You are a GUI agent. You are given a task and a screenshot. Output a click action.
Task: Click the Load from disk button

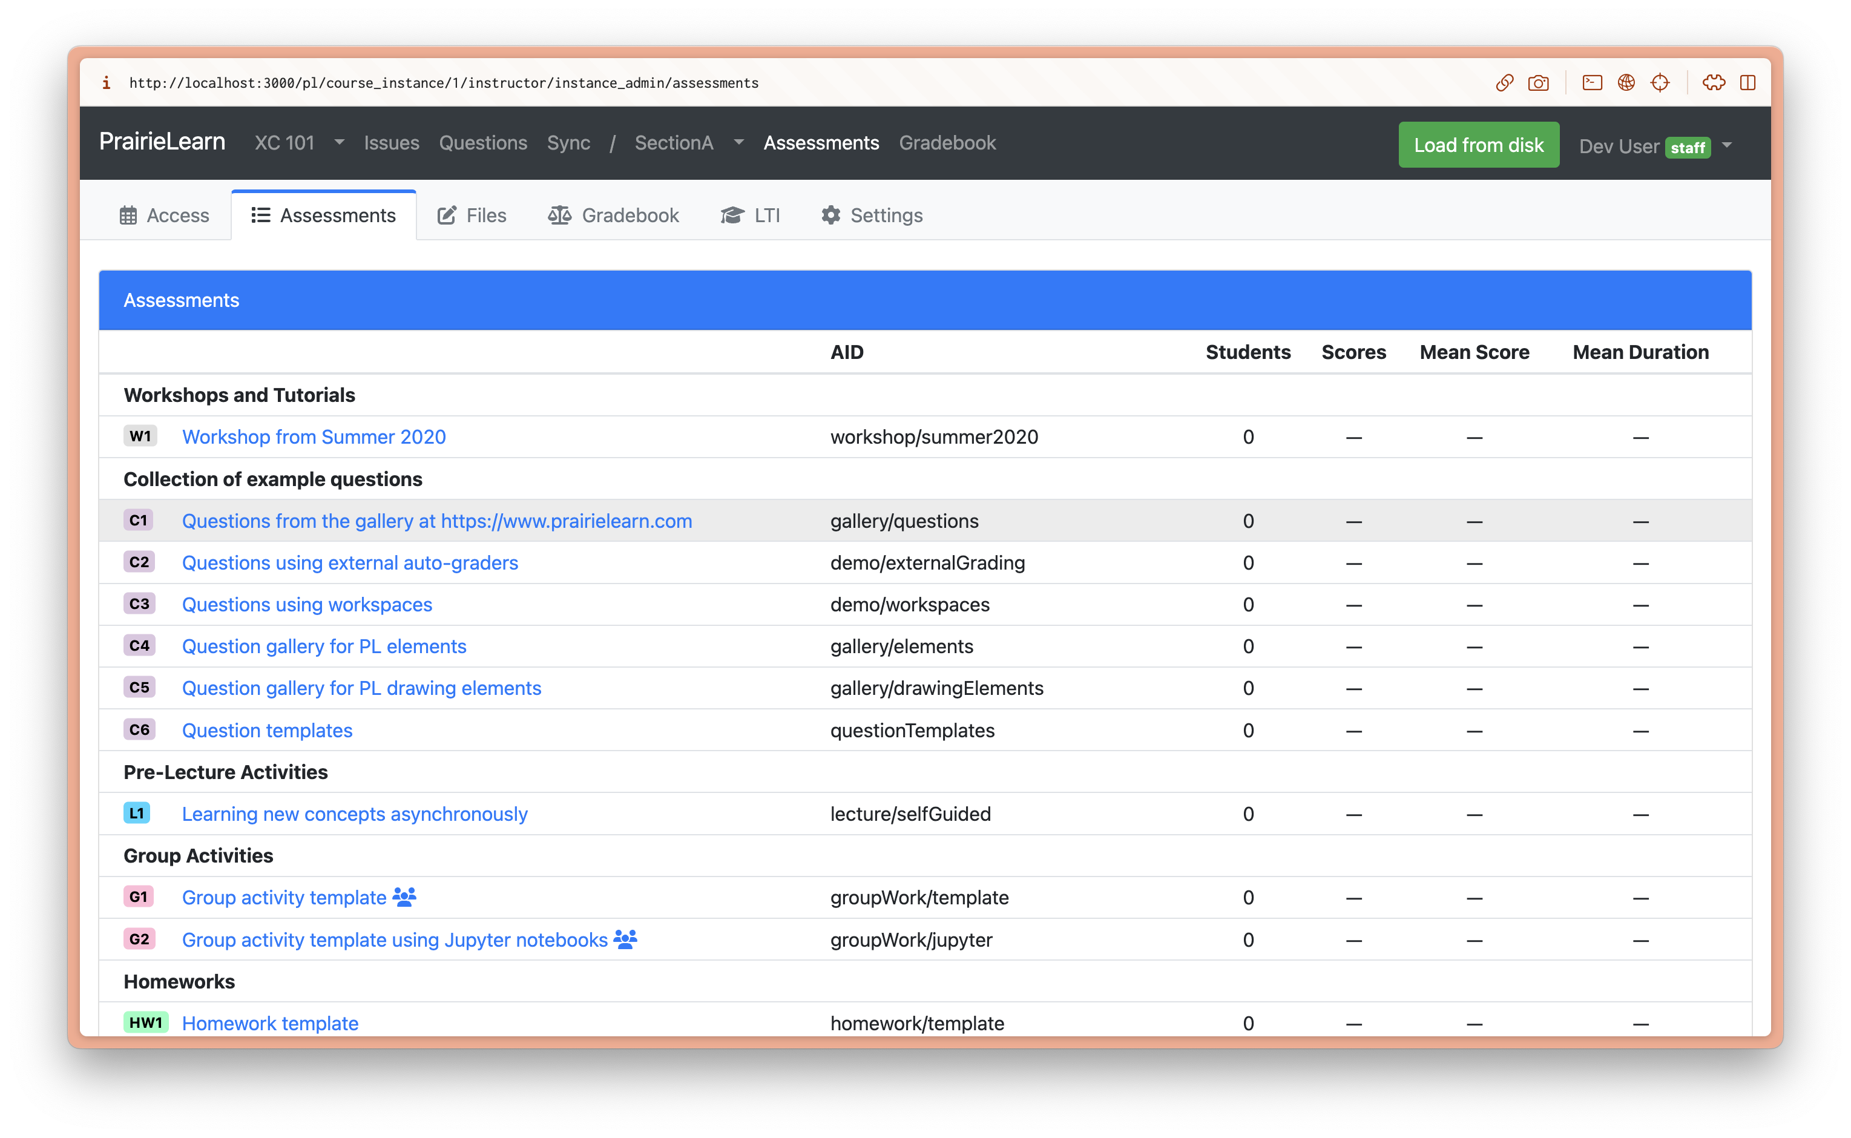[x=1479, y=145]
